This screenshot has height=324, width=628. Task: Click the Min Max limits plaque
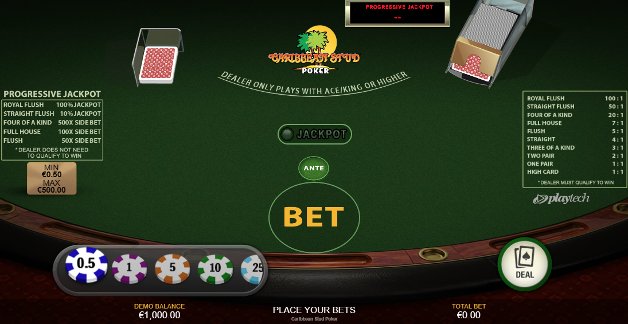tap(52, 178)
